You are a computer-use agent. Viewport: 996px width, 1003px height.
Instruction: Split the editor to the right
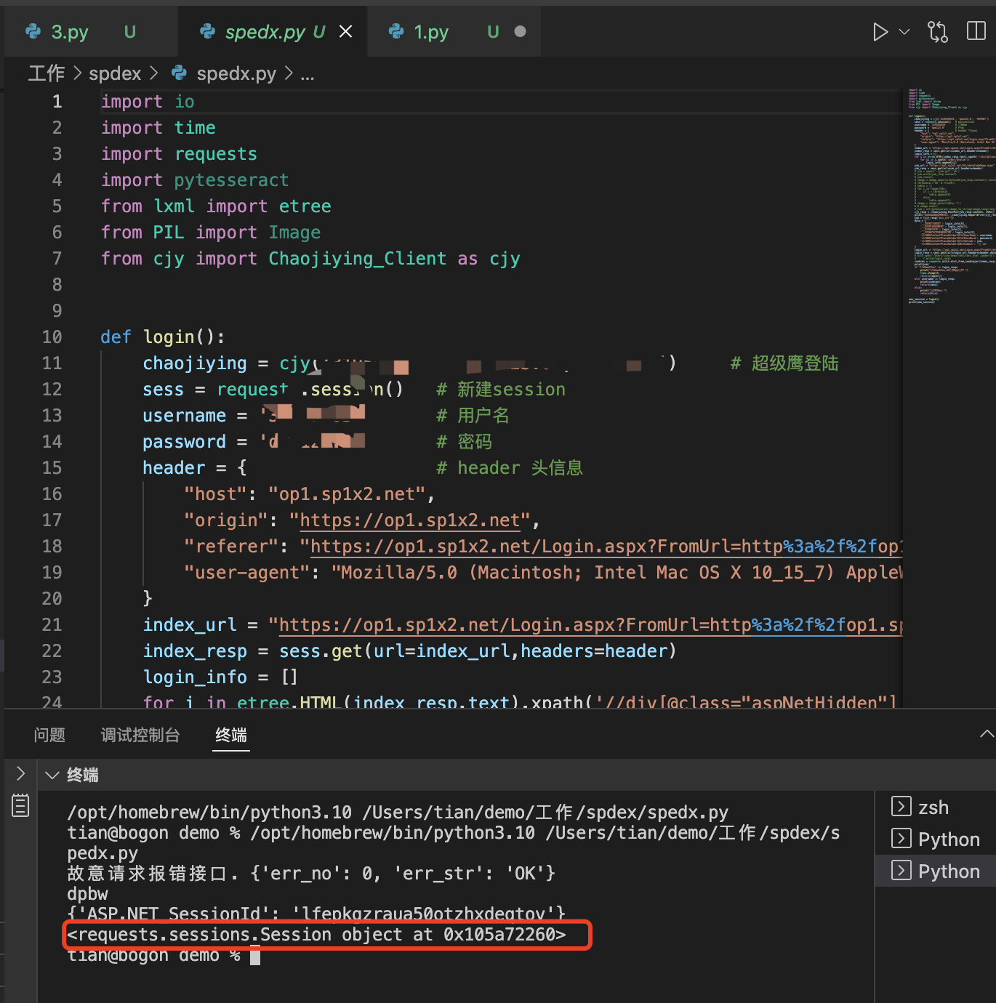click(x=976, y=31)
